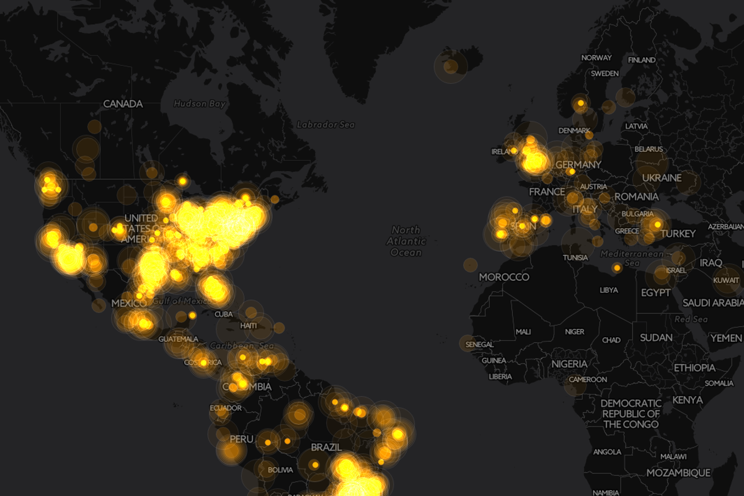Select the Caribbean Sea label

point(242,345)
